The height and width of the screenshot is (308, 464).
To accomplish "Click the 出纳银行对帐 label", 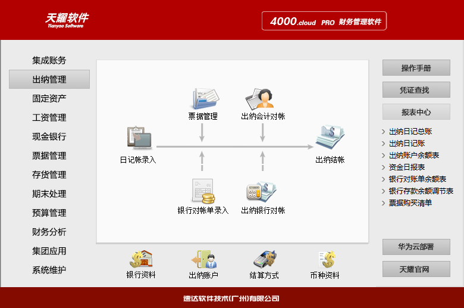I will [x=263, y=210].
